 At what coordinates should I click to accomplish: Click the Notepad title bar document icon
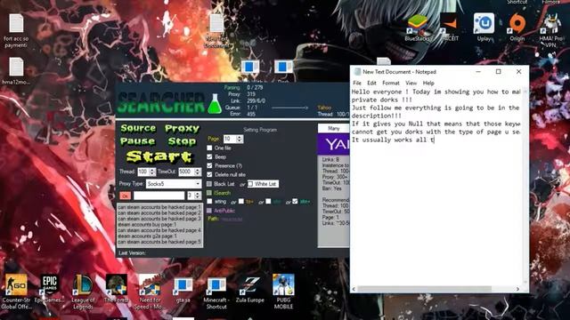pyautogui.click(x=357, y=72)
